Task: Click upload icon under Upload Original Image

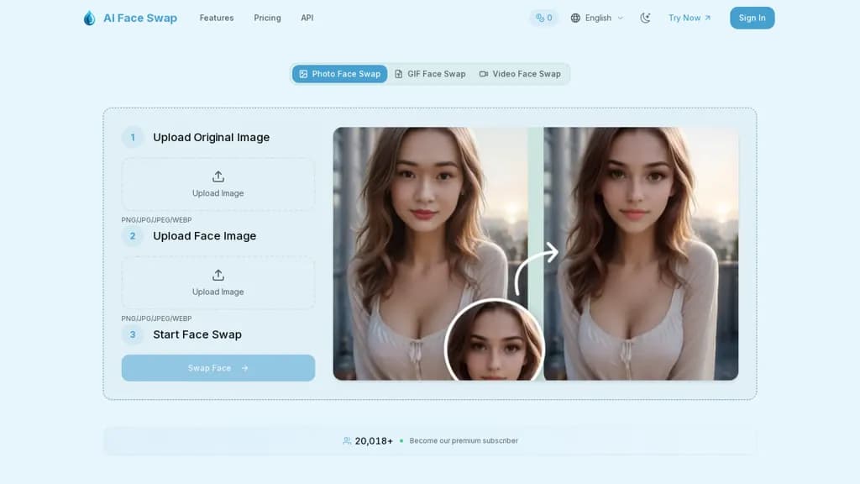Action: pos(218,176)
